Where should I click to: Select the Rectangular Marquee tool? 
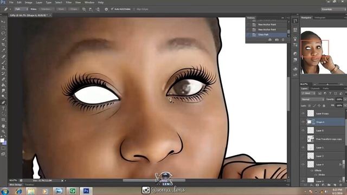(x=3, y=28)
